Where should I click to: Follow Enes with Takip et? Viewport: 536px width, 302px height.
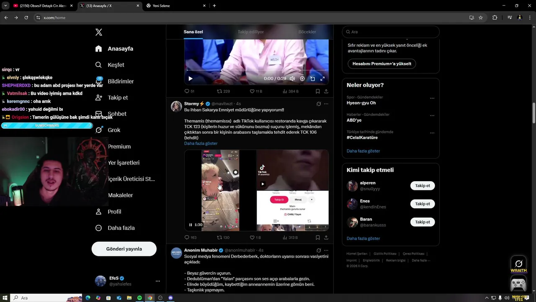(423, 204)
